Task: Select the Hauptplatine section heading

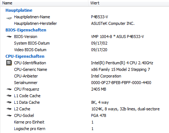Action: (19, 10)
